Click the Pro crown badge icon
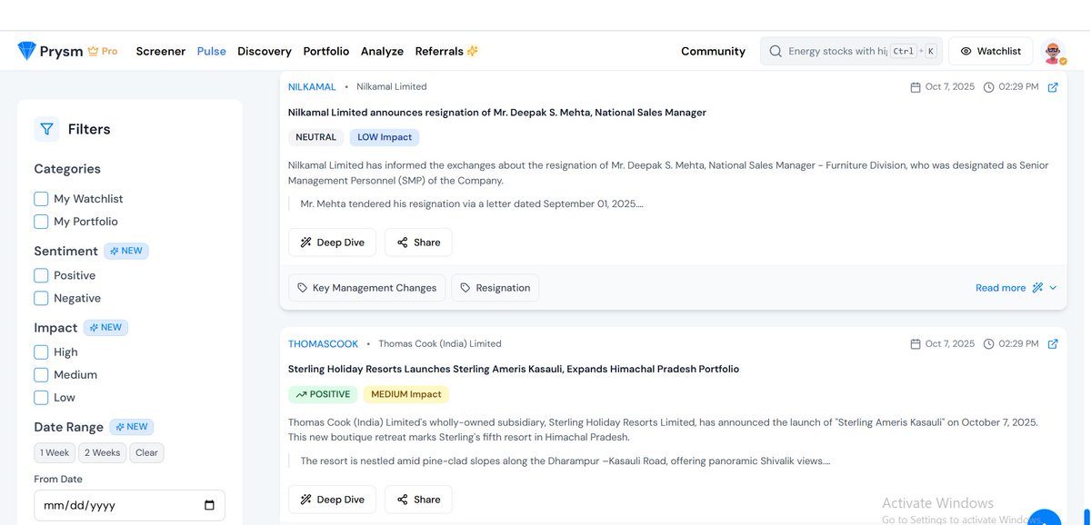Screen dimensions: 1091x525 pyautogui.click(x=93, y=52)
